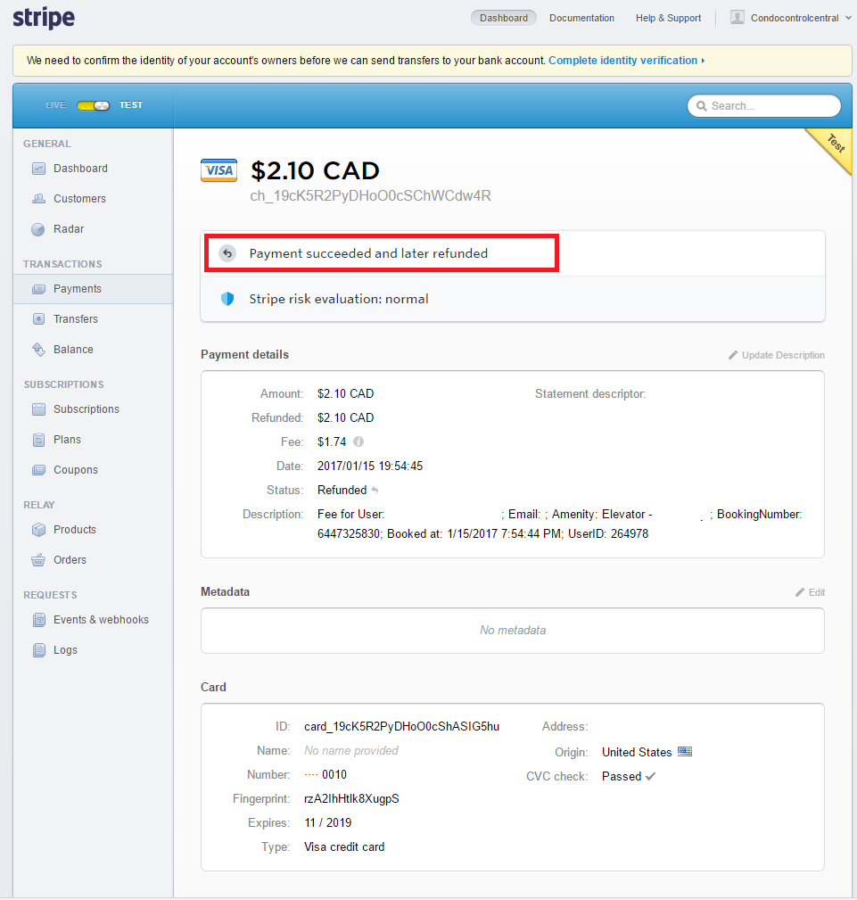
Task: Click the Balance scales icon
Action: coord(38,350)
